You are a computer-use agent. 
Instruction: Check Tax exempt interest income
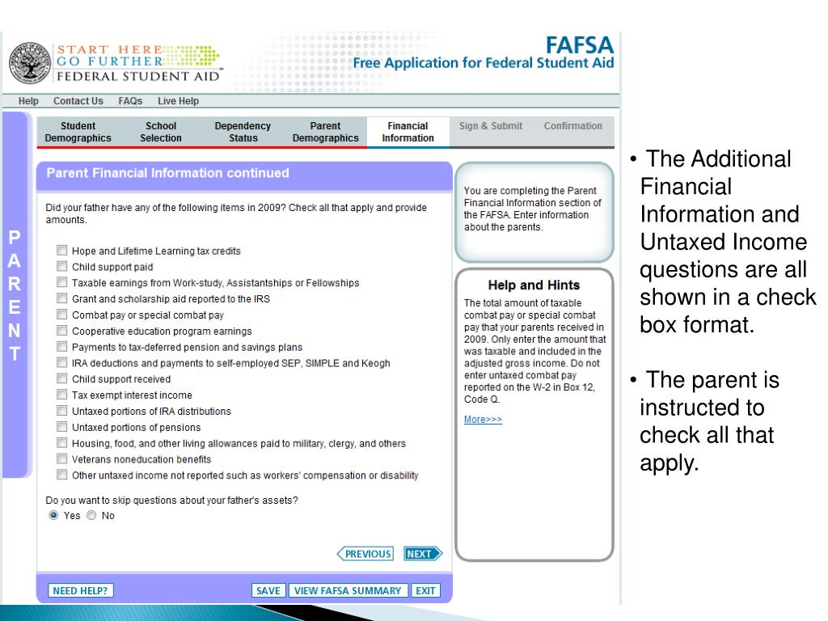61,395
